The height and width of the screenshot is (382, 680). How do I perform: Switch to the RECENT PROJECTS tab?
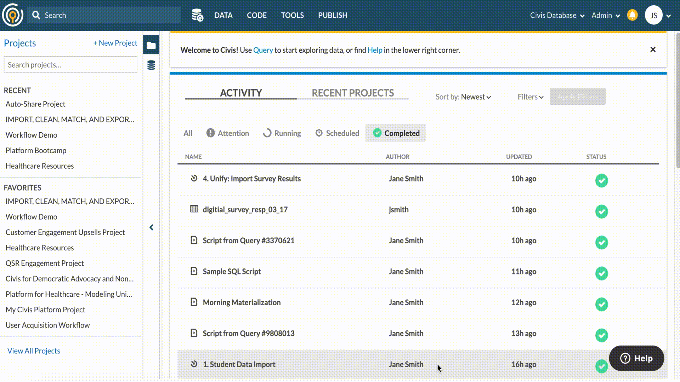click(353, 93)
